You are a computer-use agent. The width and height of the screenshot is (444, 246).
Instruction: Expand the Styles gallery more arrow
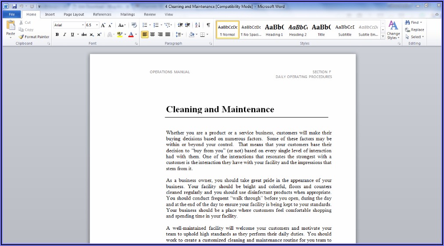(x=383, y=36)
